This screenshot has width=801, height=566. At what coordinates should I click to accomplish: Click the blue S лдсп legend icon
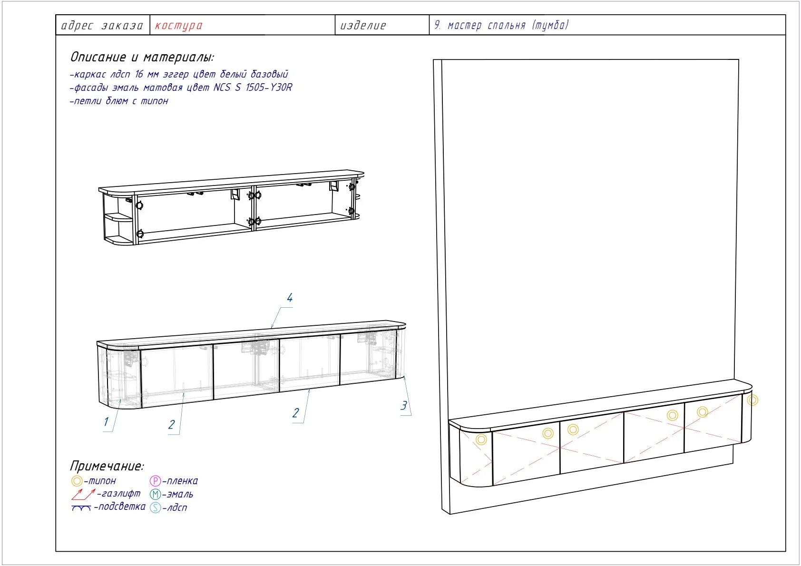[155, 507]
